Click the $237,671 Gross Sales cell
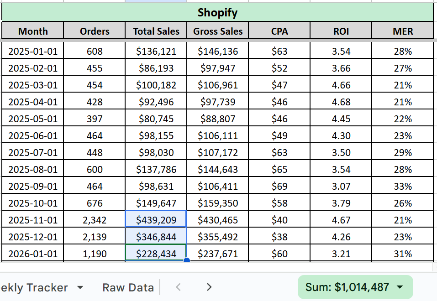437x301 pixels. (218, 254)
